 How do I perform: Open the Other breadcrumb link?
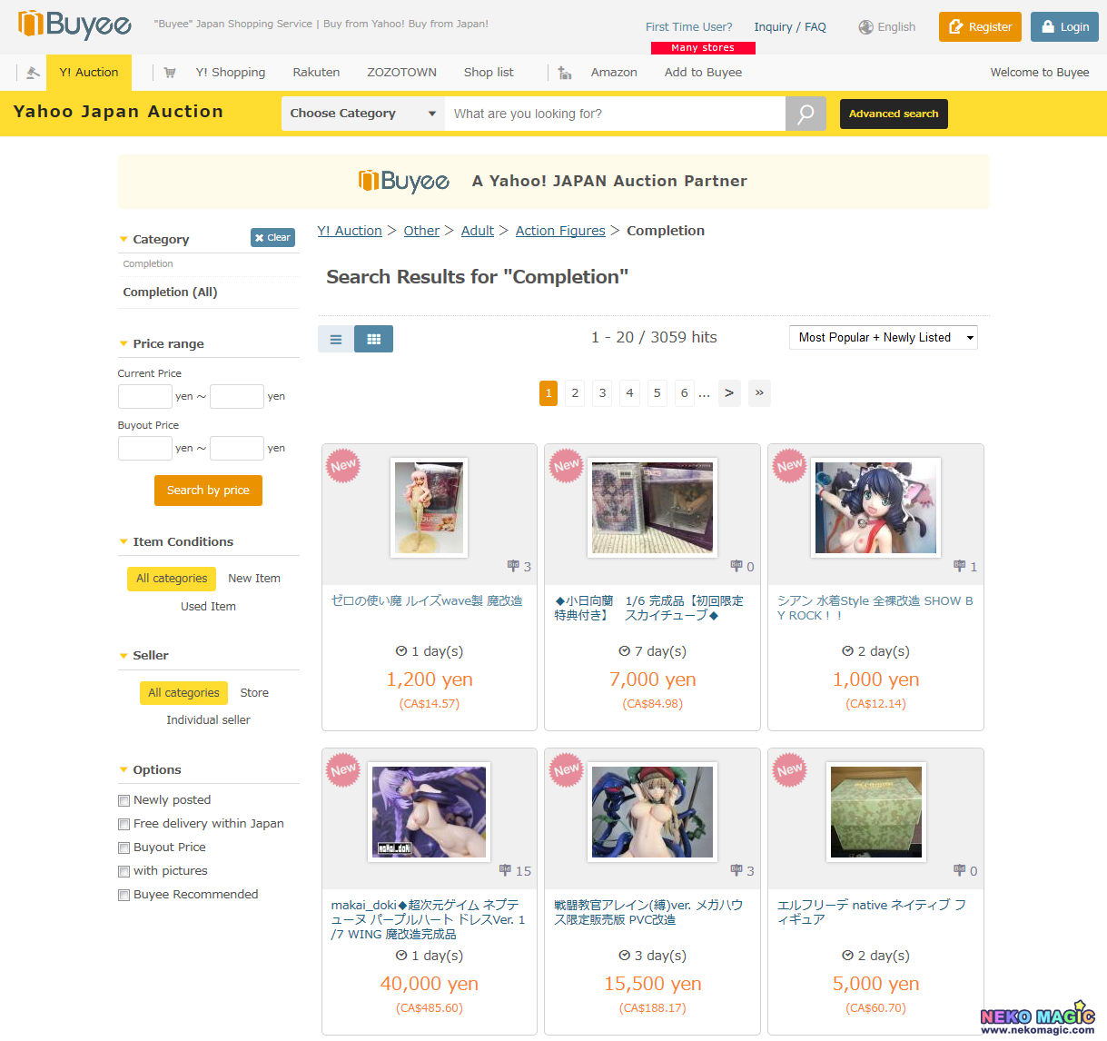click(x=421, y=231)
